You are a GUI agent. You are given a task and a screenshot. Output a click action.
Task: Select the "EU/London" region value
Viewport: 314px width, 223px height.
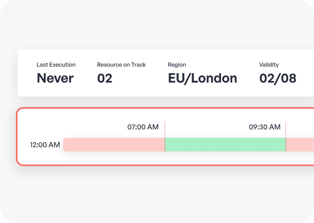pos(202,78)
